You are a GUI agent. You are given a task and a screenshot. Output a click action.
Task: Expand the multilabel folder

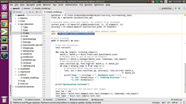[x=16, y=69]
